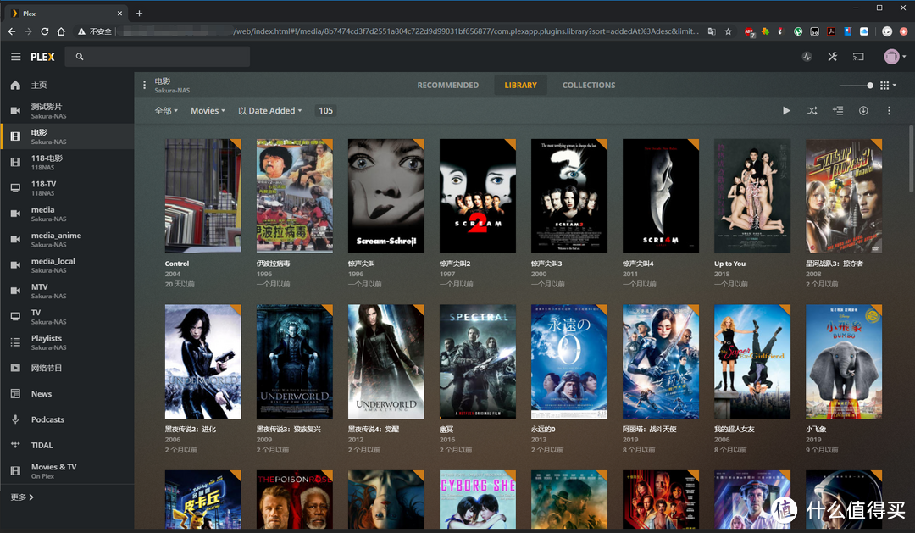Screen dimensions: 915x533
Task: Click the download/sync icon
Action: tap(863, 110)
